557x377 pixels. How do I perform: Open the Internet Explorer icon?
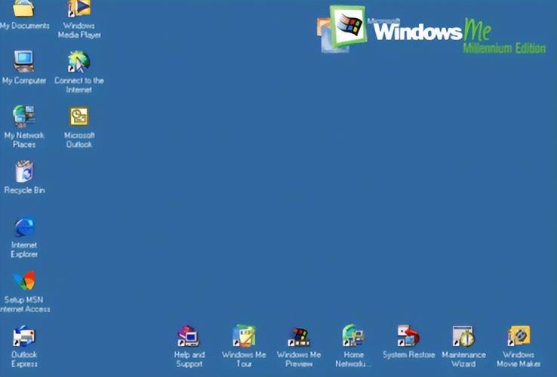pyautogui.click(x=24, y=227)
